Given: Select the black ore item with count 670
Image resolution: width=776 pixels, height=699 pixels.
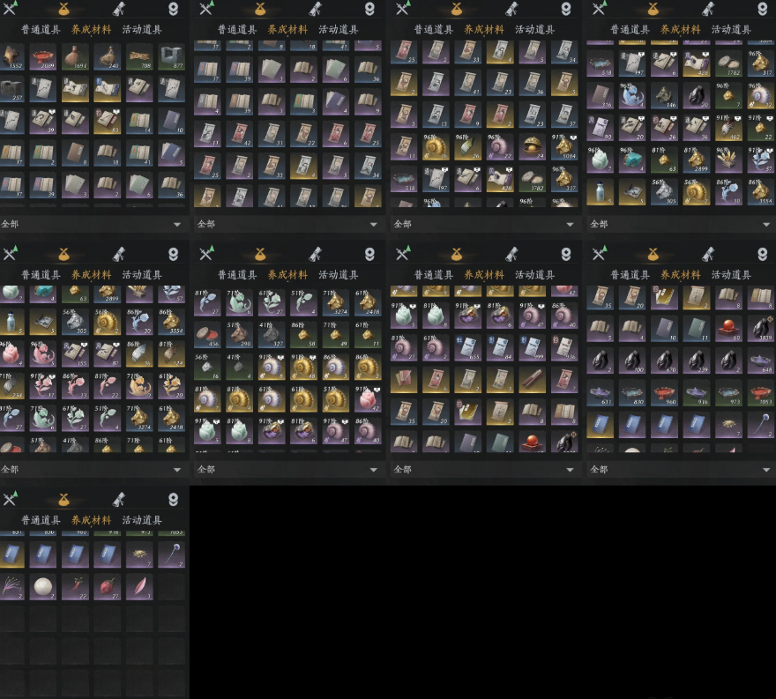Looking at the screenshot, I should tap(664, 360).
